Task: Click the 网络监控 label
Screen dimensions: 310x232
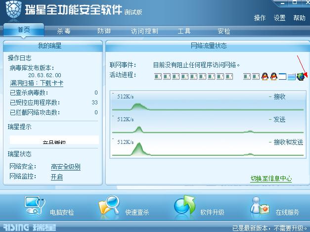Action: (x=23, y=176)
